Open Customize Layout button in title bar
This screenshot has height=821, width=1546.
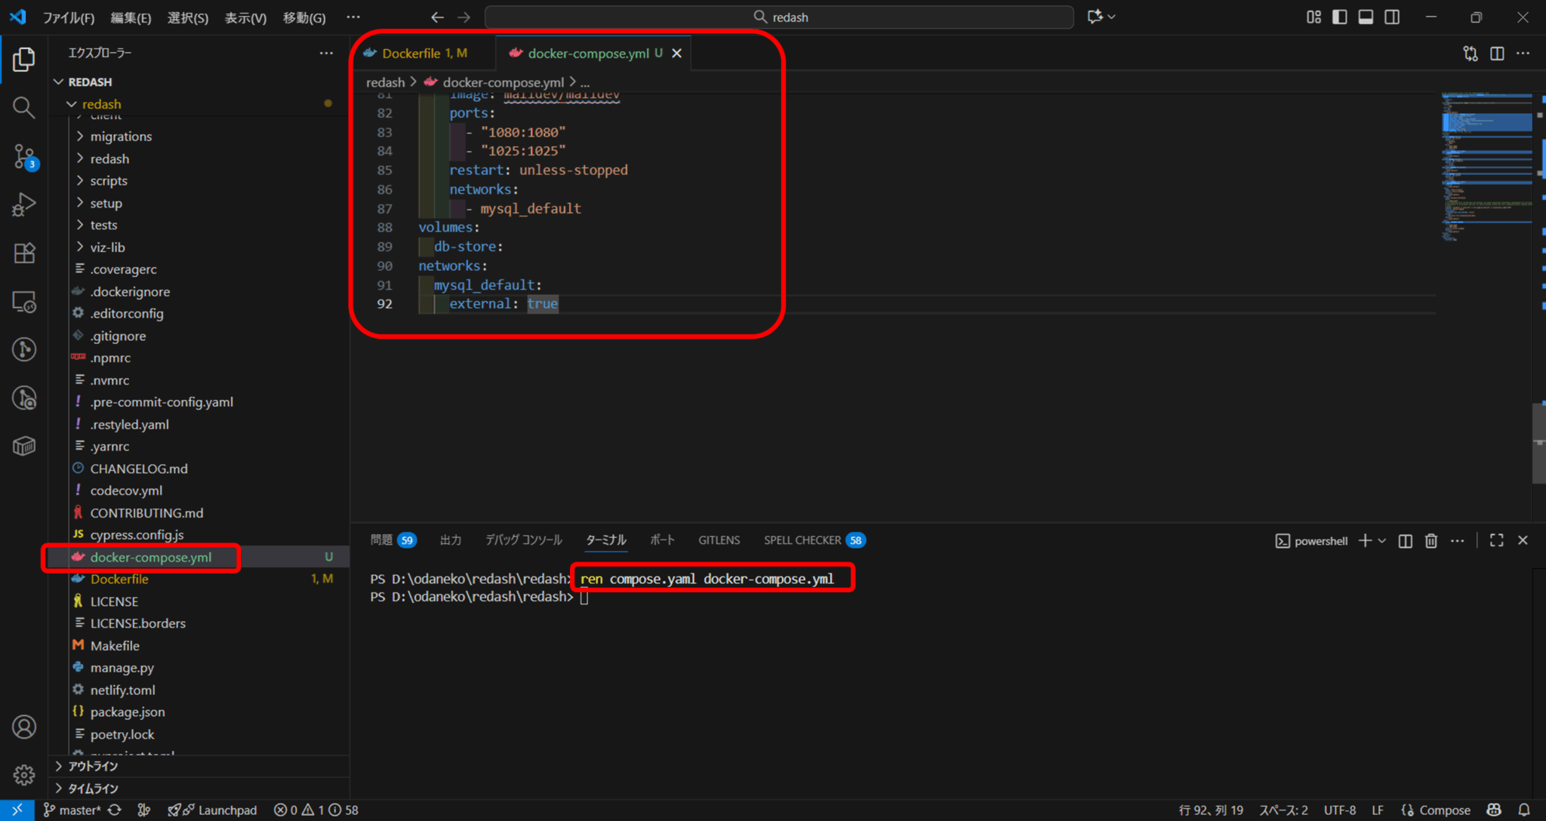pos(1313,17)
